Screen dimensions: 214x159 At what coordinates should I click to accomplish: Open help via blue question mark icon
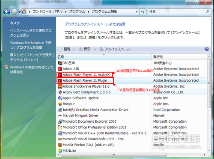point(207,49)
